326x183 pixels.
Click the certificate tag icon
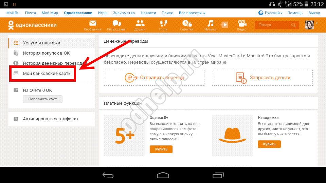click(16, 119)
